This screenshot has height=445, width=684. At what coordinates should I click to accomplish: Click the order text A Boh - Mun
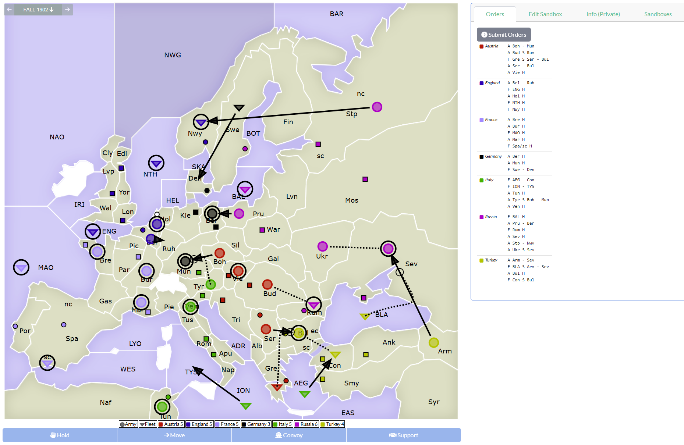521,46
